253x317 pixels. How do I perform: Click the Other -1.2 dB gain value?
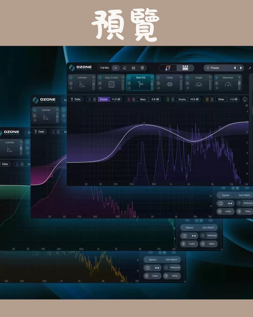tap(233, 99)
